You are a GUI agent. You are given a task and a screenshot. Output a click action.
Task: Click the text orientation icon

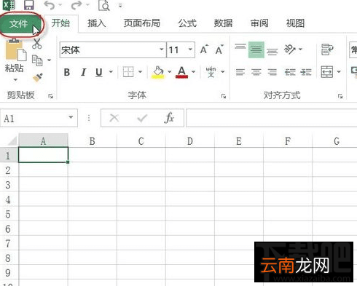pos(290,49)
